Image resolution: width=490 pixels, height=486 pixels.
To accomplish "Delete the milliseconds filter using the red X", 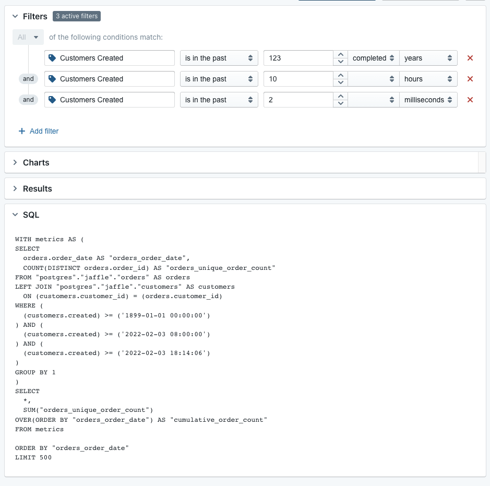I will point(469,100).
